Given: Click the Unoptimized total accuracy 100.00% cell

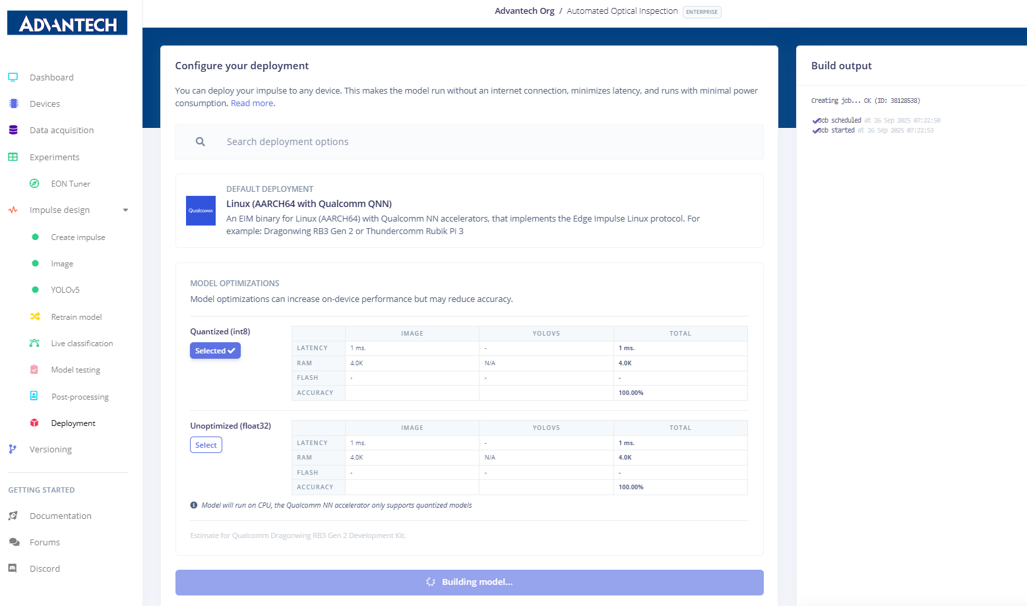Looking at the screenshot, I should [x=681, y=487].
